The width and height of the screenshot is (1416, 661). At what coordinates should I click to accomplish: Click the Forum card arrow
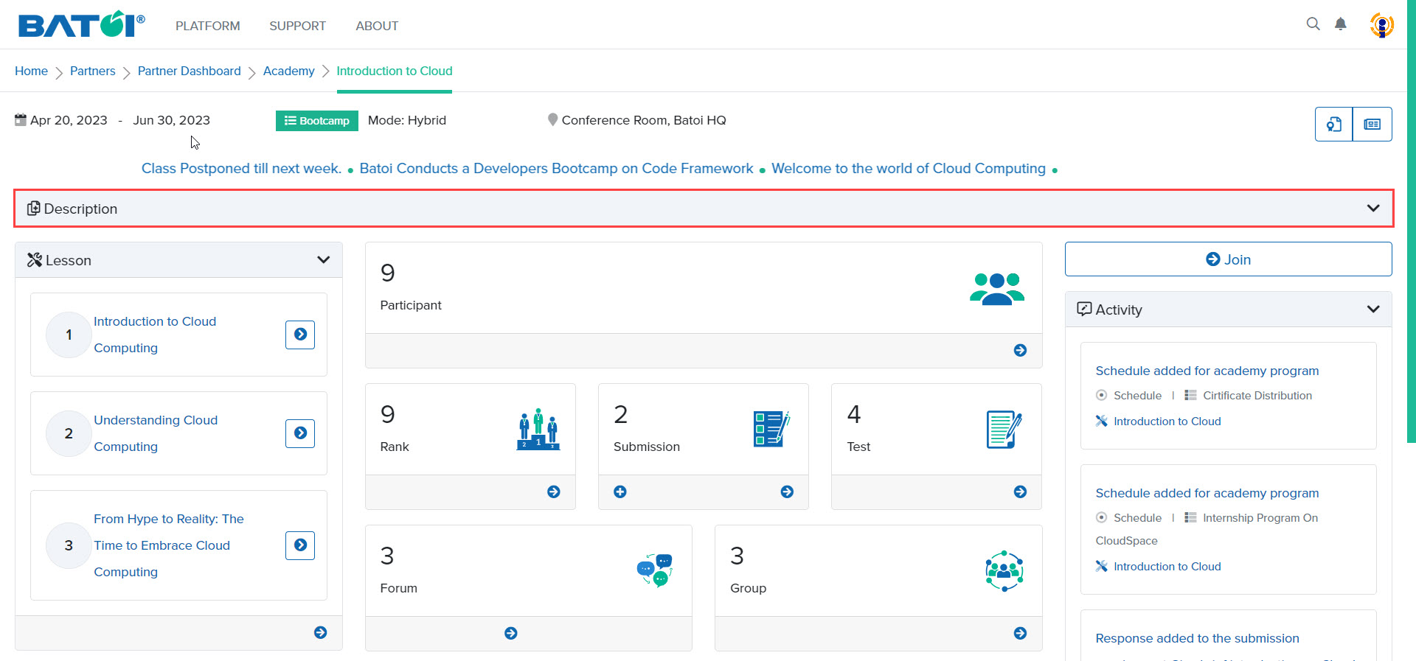tap(510, 633)
